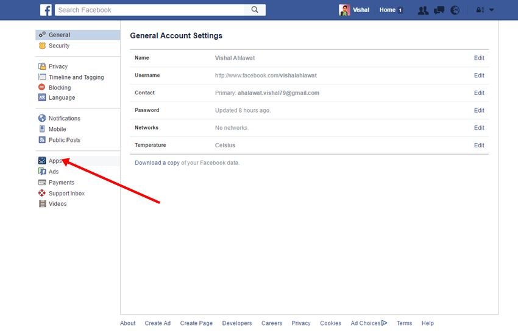This screenshot has height=336, width=518.
Task: Click the Facebook logo icon
Action: tap(46, 10)
